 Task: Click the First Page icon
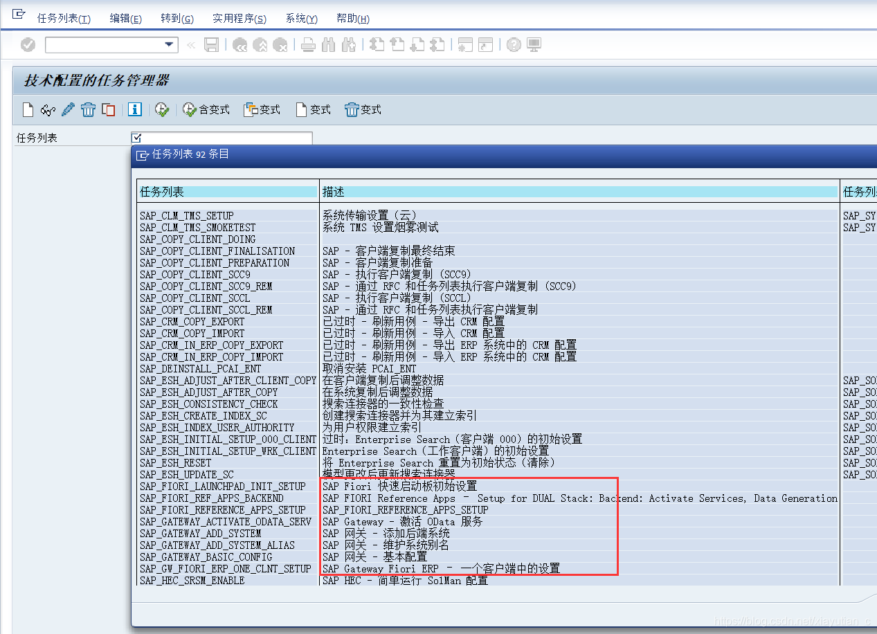click(x=377, y=45)
